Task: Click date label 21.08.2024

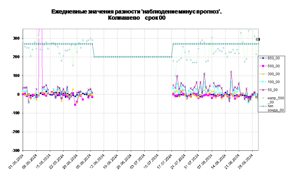Action: click(x=232, y=162)
